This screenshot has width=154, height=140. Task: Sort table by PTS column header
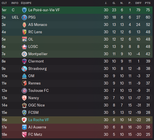(x=147, y=3)
